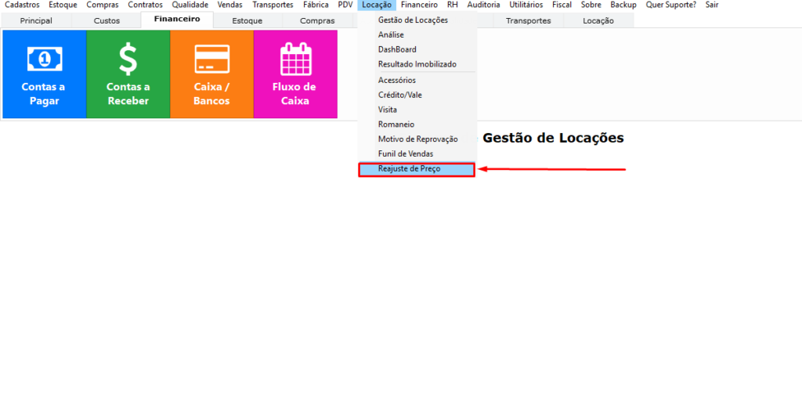Switch to the Estoque tab
The height and width of the screenshot is (408, 802).
tap(247, 20)
